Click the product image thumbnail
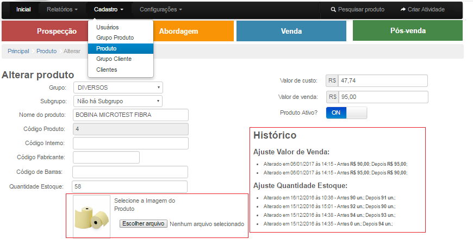Image resolution: width=473 pixels, height=244 pixels. tap(91, 216)
